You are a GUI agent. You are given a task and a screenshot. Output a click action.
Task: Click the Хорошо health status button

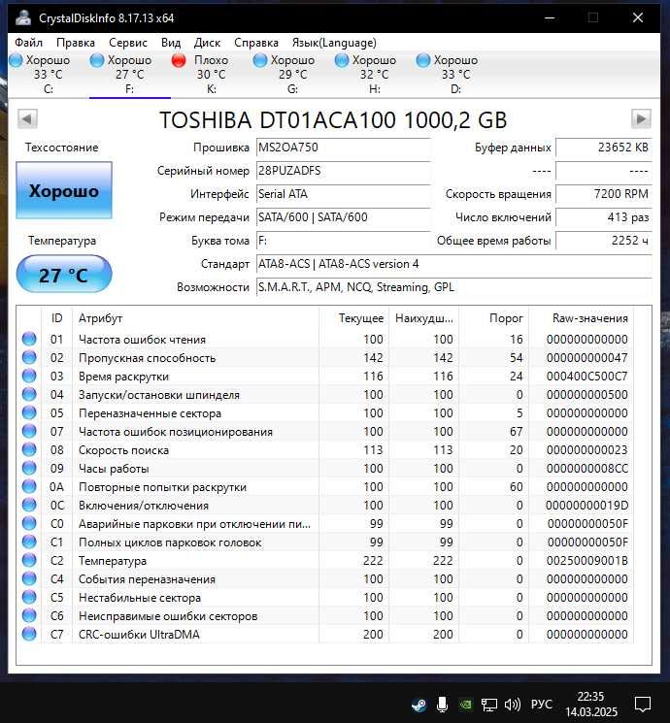click(x=64, y=190)
